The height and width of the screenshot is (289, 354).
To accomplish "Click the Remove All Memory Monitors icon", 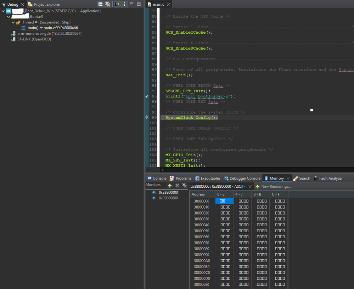I will click(x=184, y=186).
